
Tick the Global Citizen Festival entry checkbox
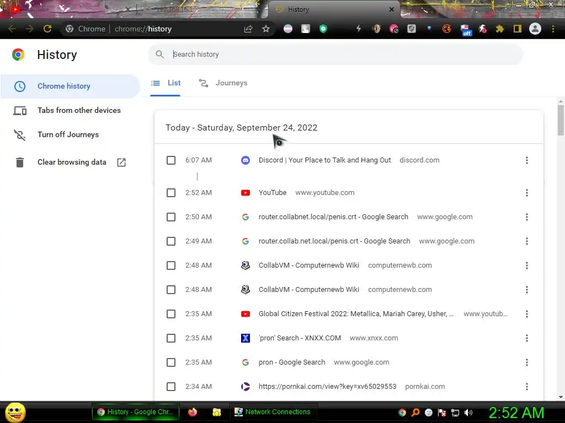[x=171, y=314]
